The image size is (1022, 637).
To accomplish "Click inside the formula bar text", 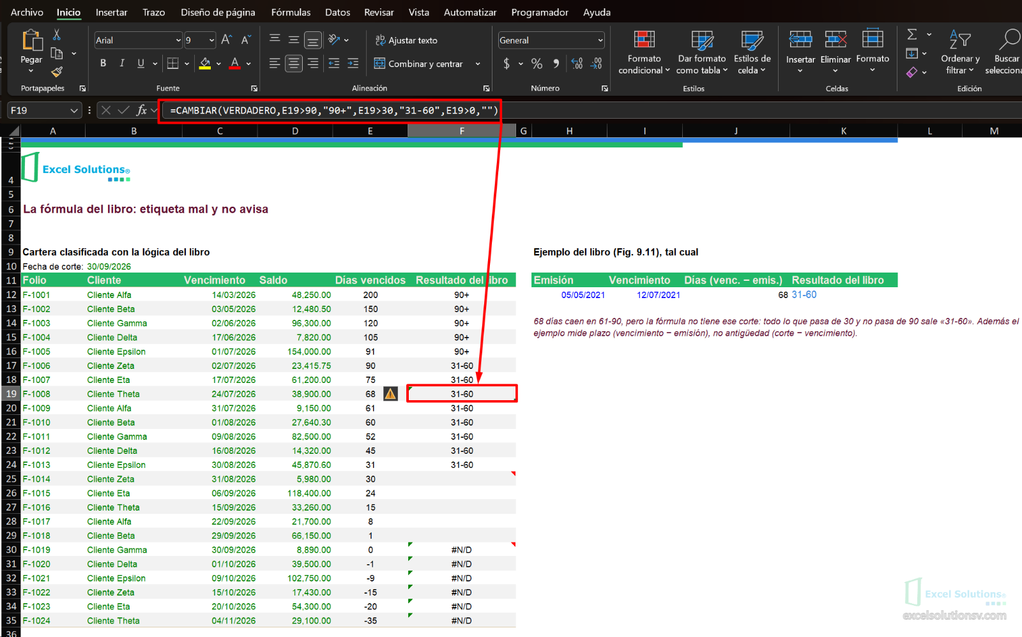I will [x=334, y=110].
